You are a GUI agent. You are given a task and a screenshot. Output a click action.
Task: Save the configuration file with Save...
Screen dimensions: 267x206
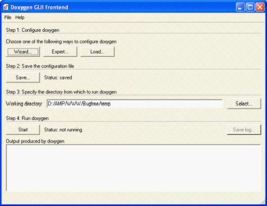coord(23,77)
